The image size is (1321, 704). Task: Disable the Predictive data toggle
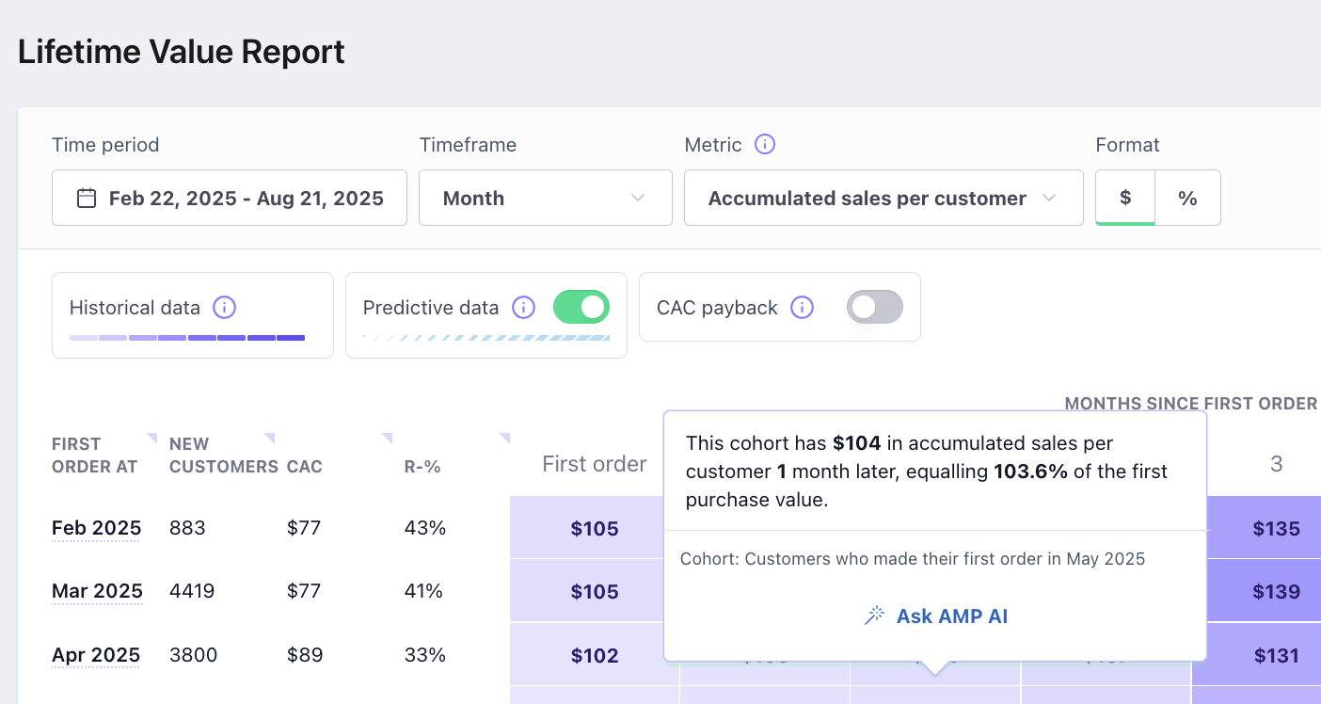pyautogui.click(x=581, y=307)
